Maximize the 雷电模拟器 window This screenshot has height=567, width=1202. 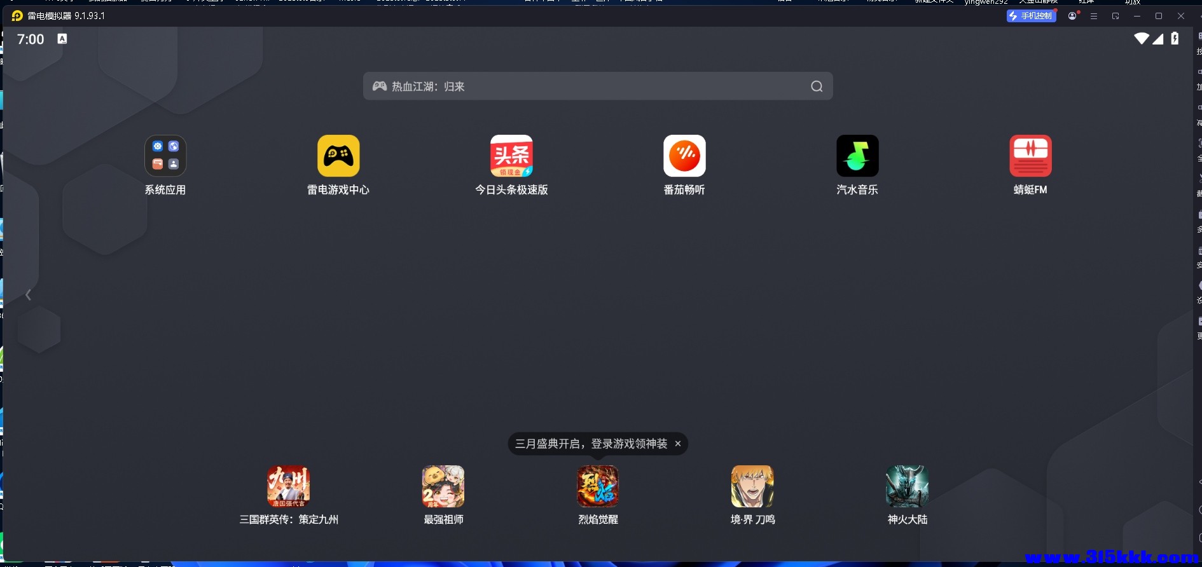[1159, 16]
